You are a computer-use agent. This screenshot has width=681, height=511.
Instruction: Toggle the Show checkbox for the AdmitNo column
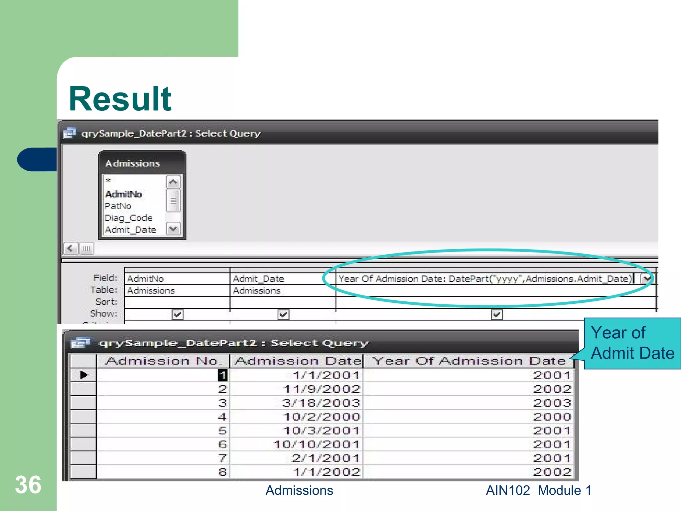(x=177, y=314)
